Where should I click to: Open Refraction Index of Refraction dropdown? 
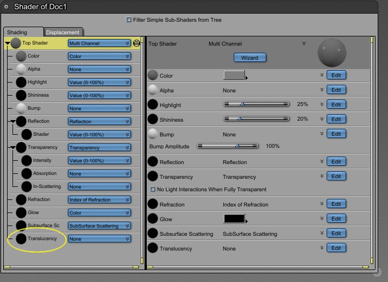point(99,200)
